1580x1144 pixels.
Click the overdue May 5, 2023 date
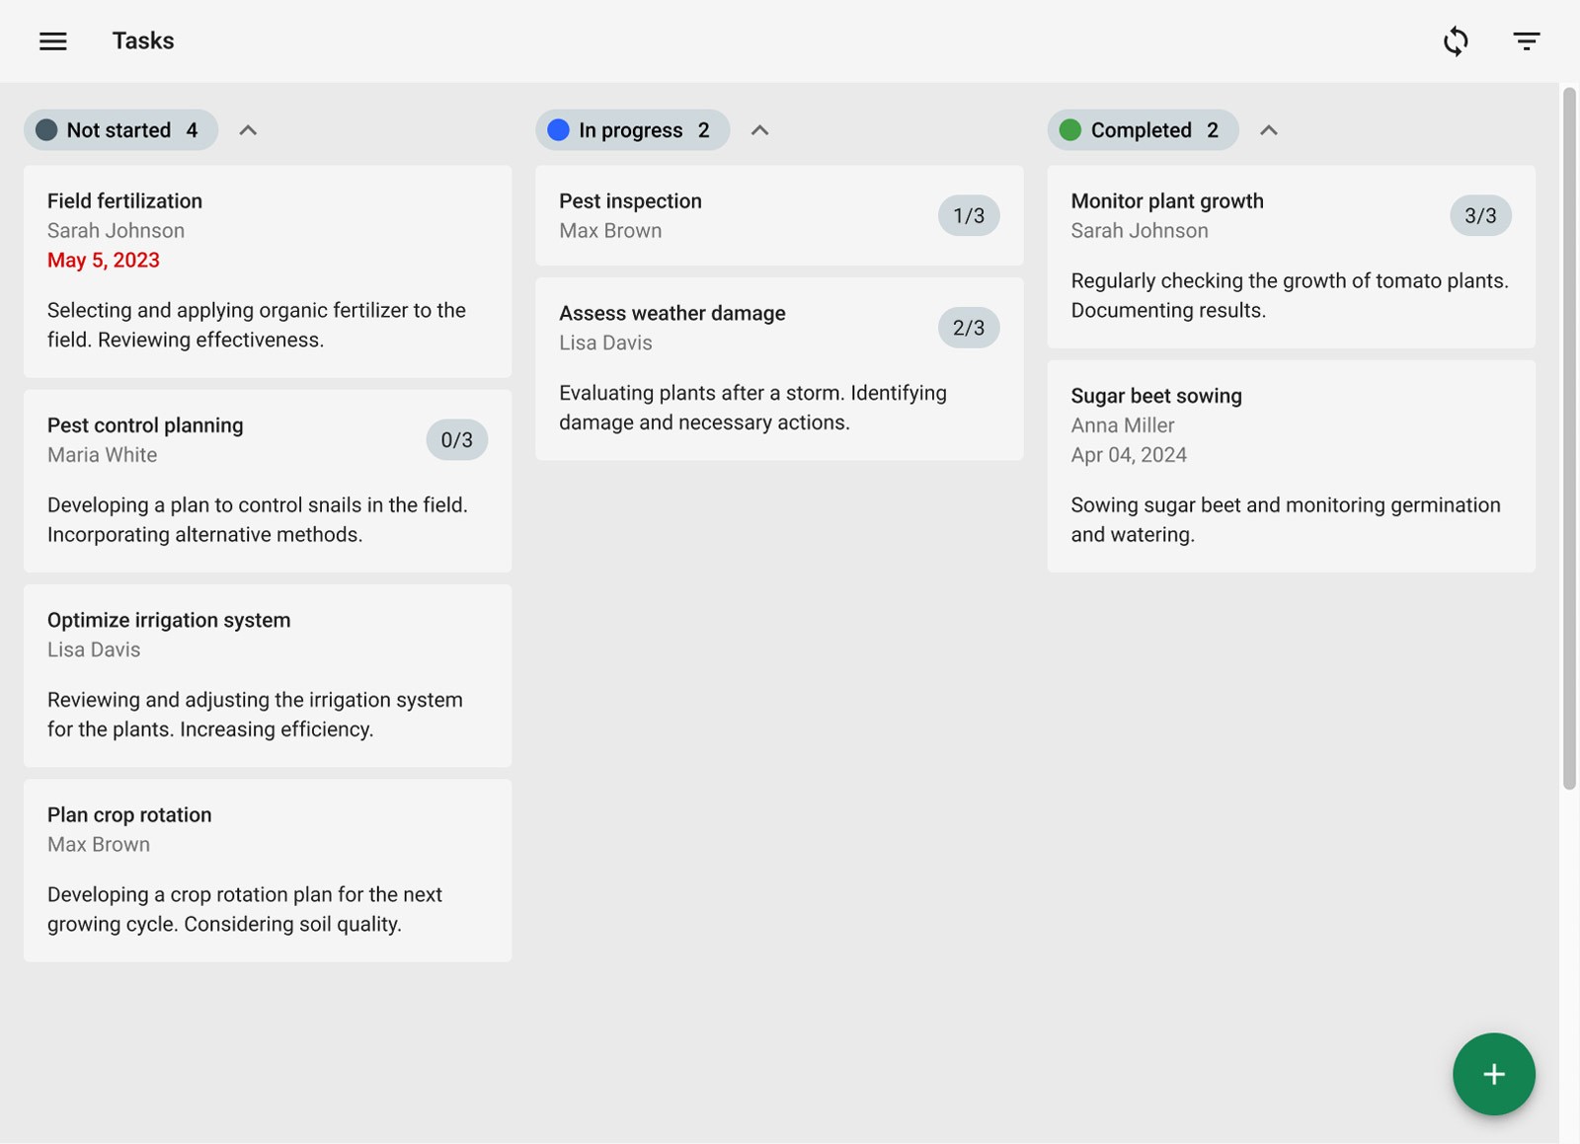104,260
